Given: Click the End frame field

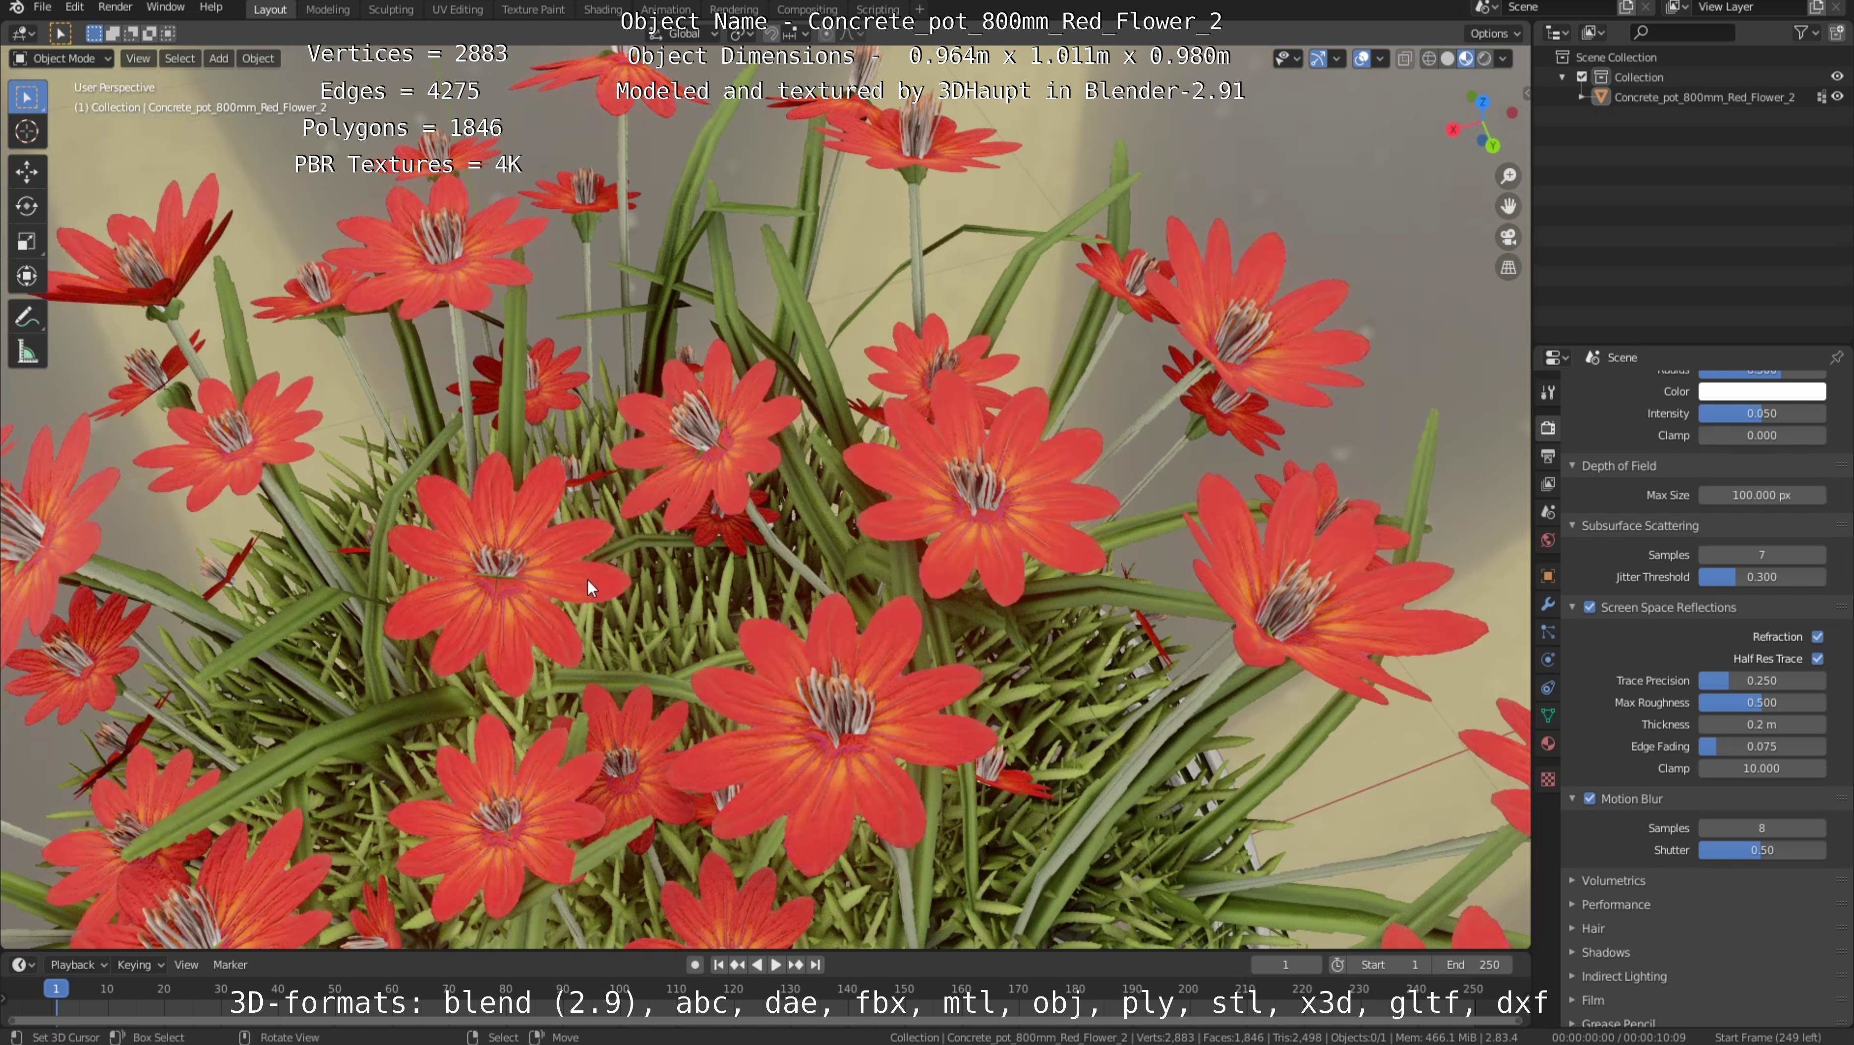Looking at the screenshot, I should tap(1473, 964).
